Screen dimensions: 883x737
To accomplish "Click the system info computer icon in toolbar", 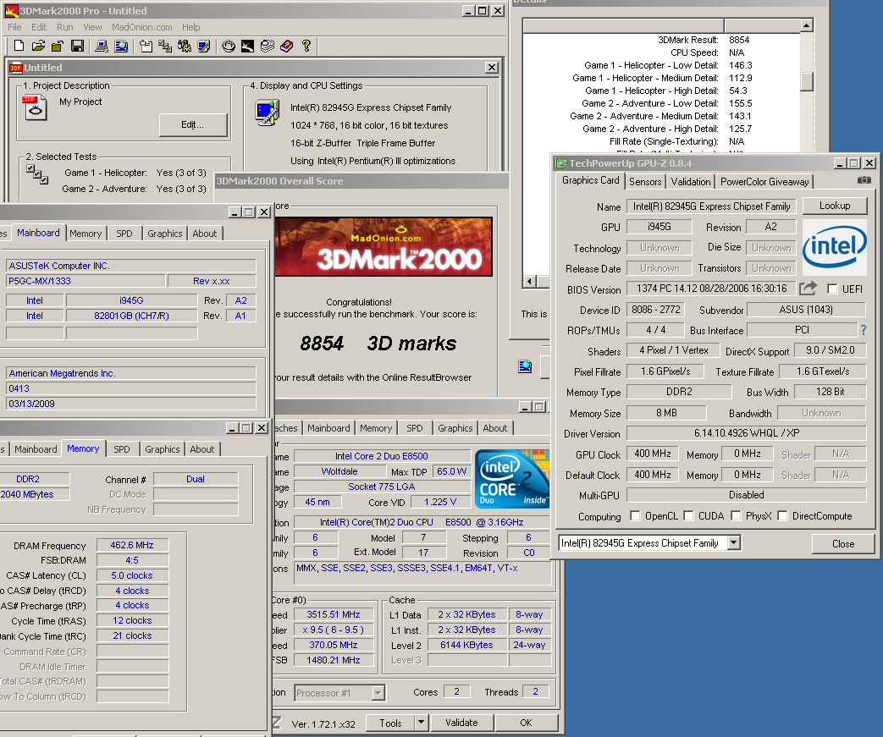I will tap(102, 46).
